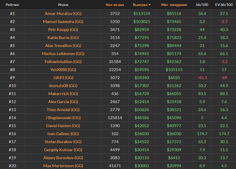The image size is (236, 169).
Task: Open Kahle Burns (GG) profile
Action: coord(63,38)
